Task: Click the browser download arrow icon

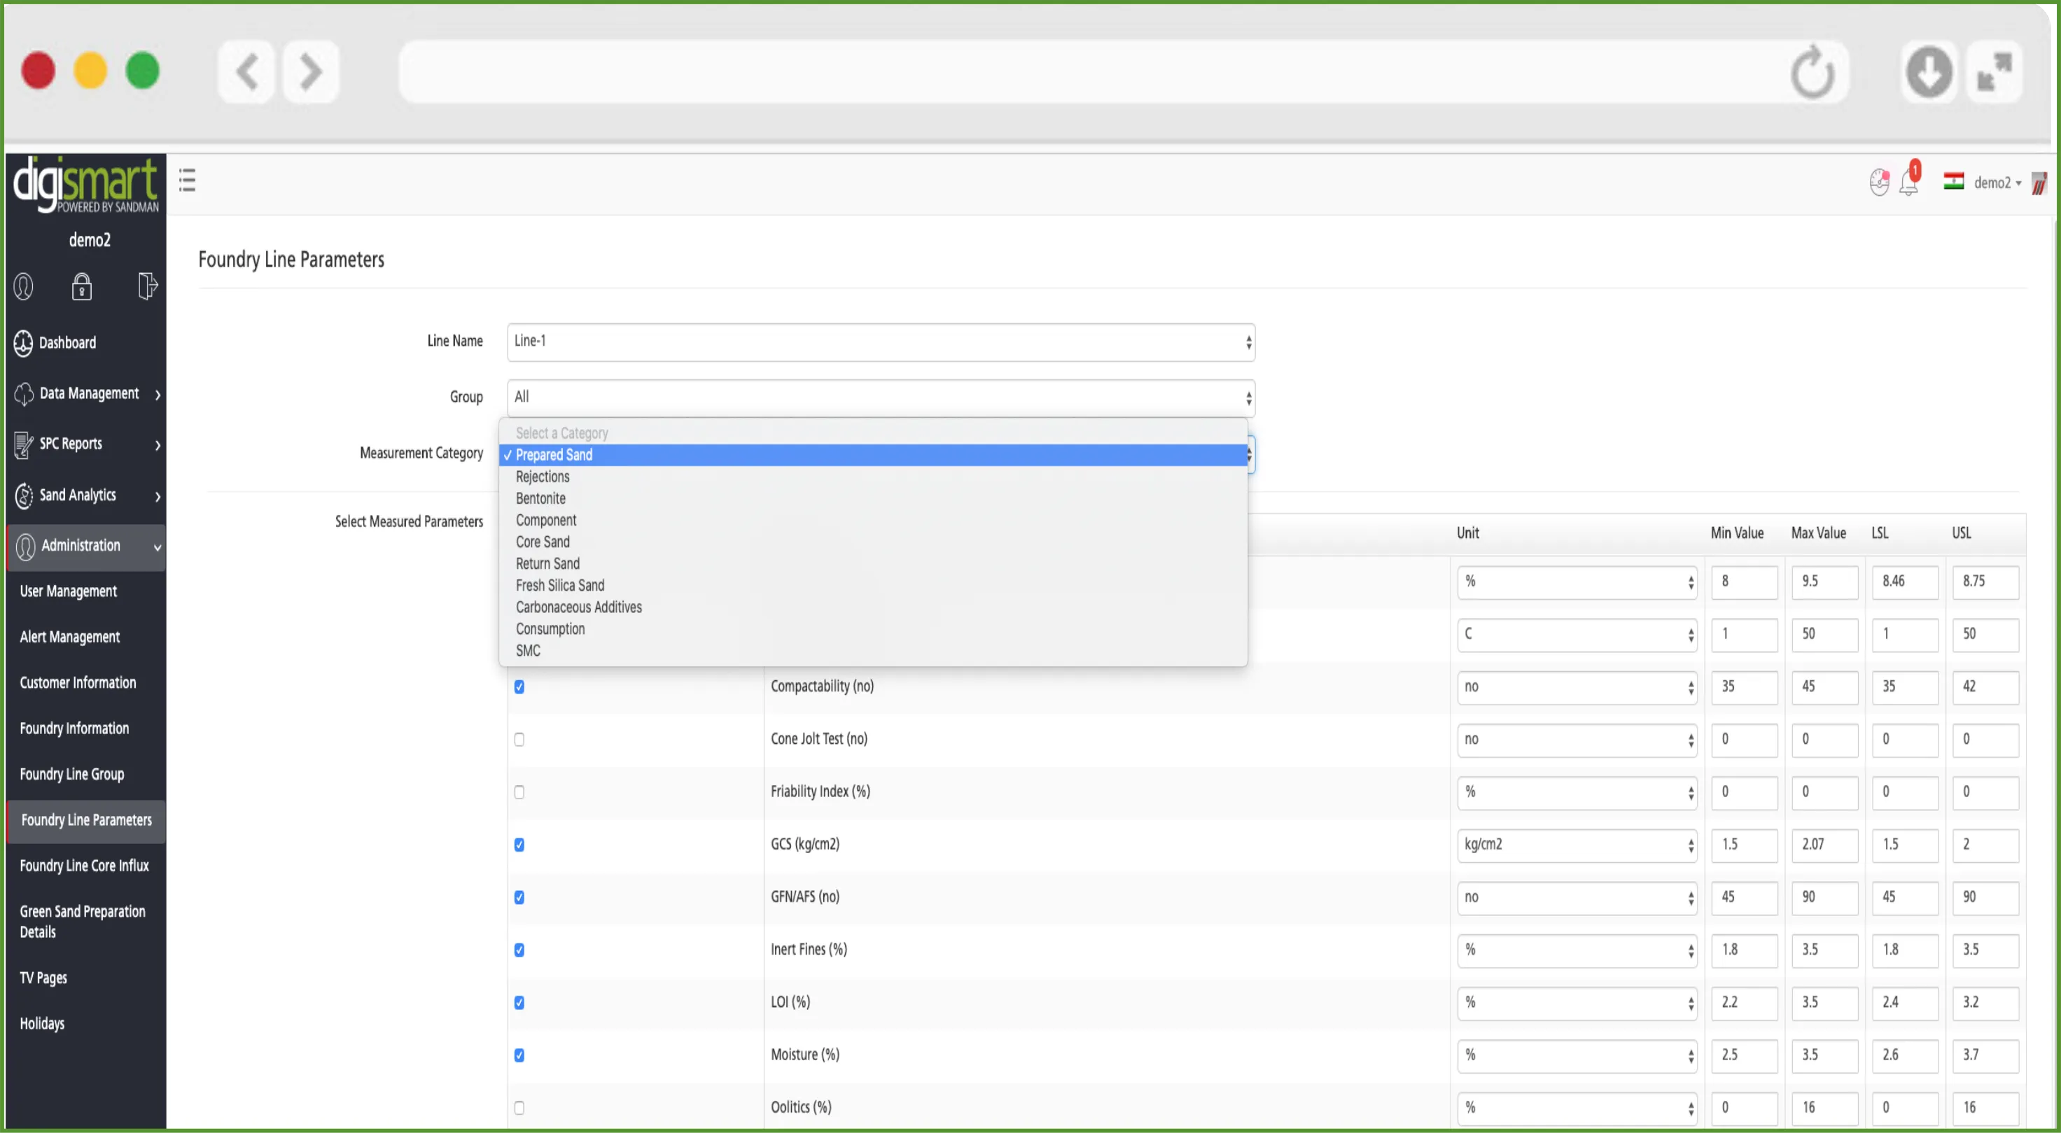Action: (x=1929, y=72)
